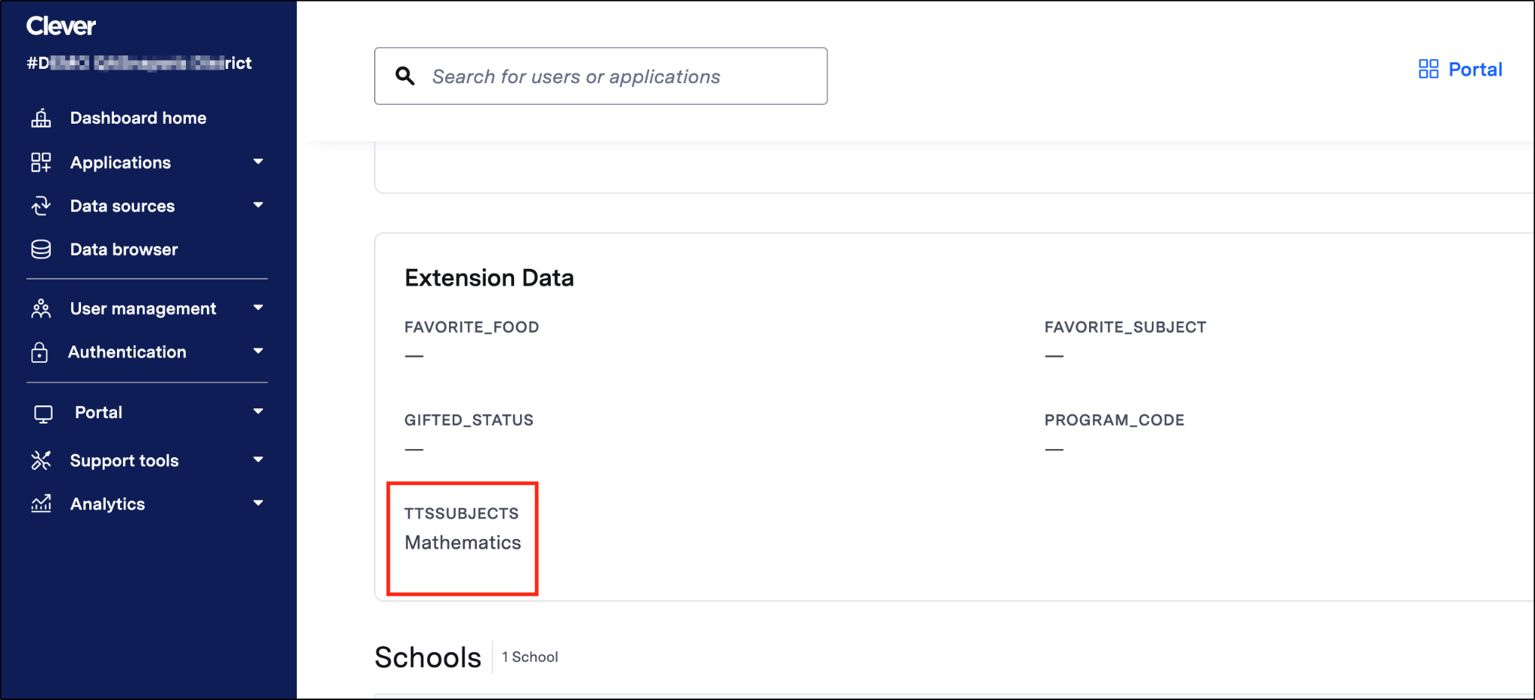The image size is (1535, 700).
Task: Expand the User management arrow
Action: 259,308
